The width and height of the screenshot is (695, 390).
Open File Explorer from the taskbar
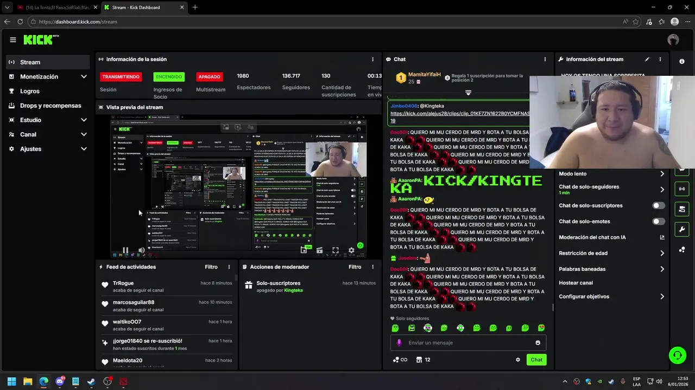point(28,381)
